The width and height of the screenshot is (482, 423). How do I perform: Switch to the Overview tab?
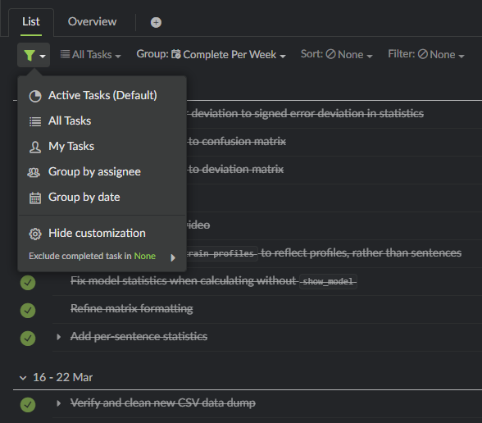(x=92, y=21)
